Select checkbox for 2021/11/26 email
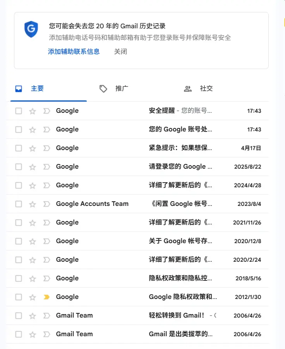Image resolution: width=285 pixels, height=349 pixels. [x=19, y=223]
